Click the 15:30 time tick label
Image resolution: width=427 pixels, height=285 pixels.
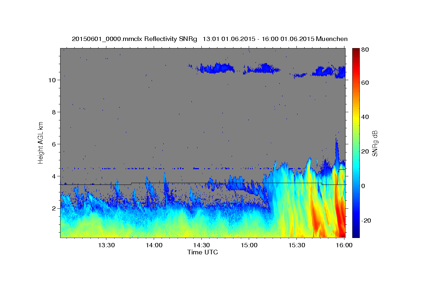(x=296, y=245)
